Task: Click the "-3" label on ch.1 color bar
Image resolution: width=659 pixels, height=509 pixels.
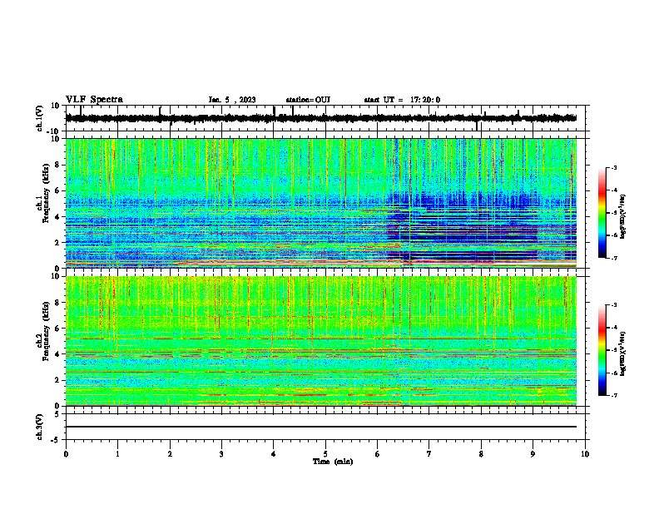Action: tap(613, 167)
